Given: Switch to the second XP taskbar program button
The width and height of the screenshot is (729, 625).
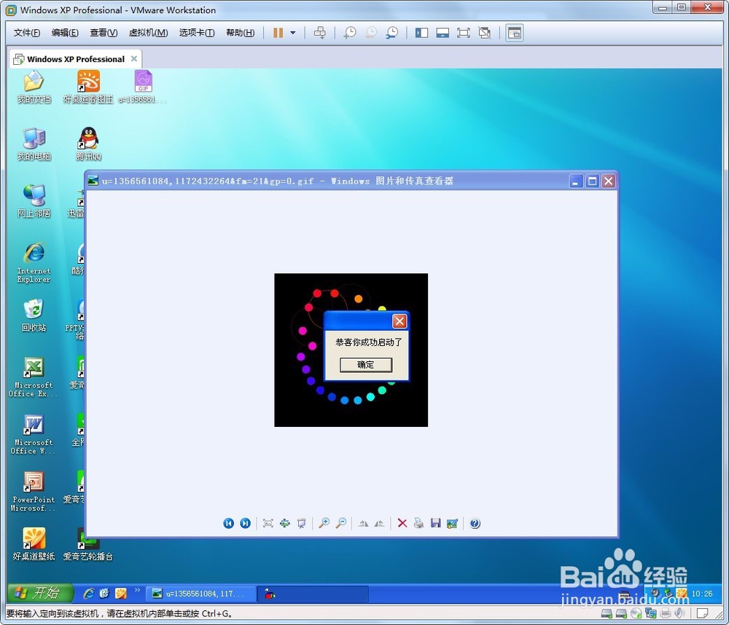Looking at the screenshot, I should pos(313,594).
